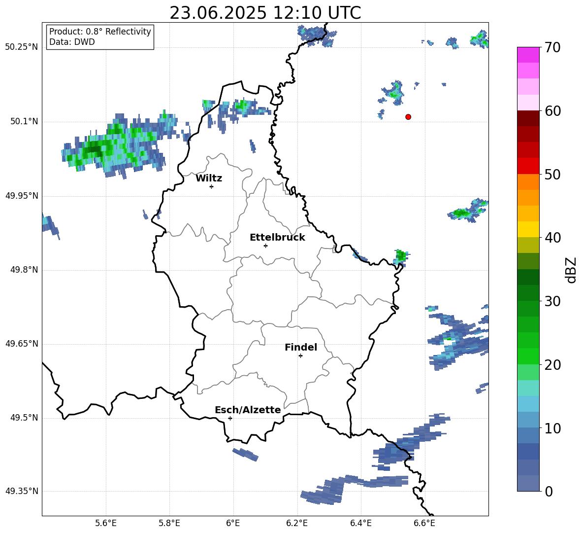
Task: Click the Findel station cross marker
Action: (x=300, y=356)
